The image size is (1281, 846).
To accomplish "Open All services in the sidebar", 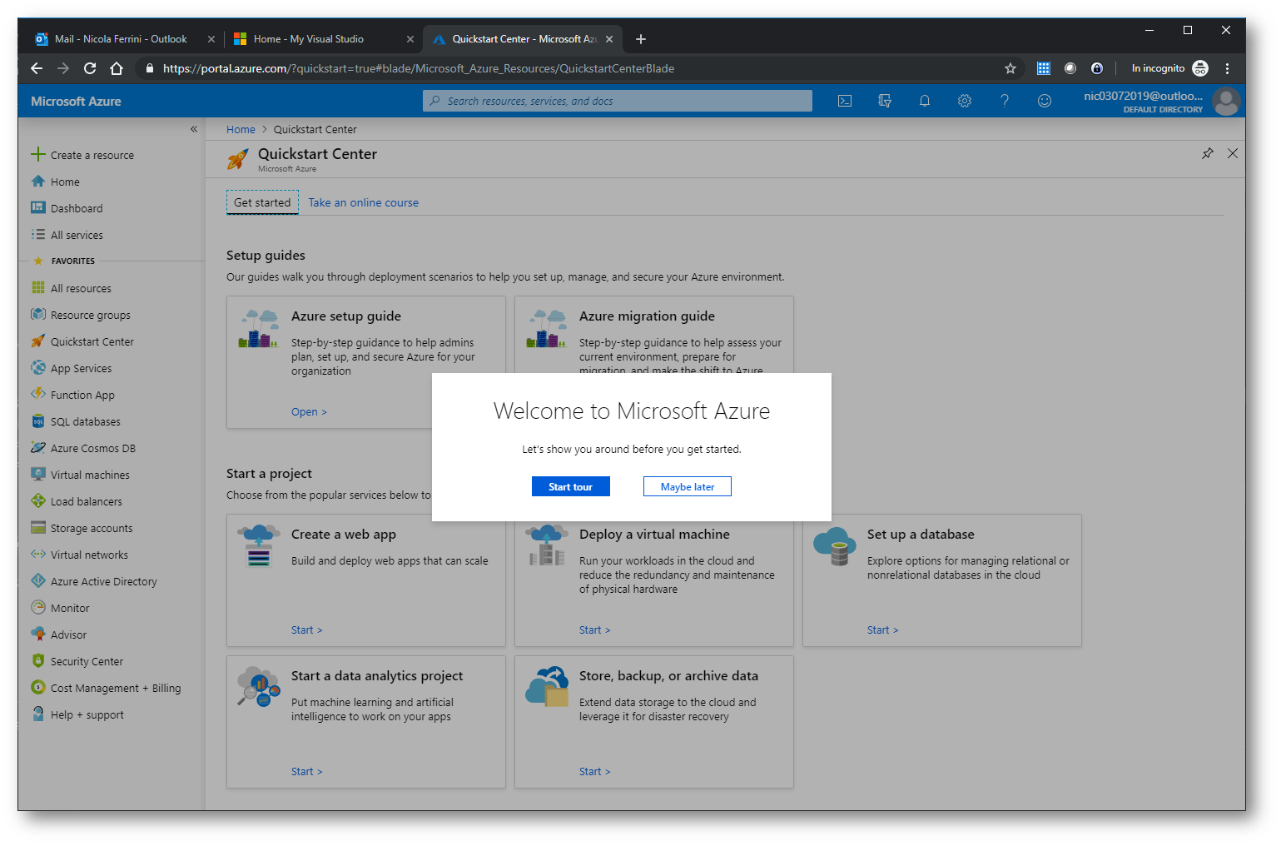I will tap(77, 235).
